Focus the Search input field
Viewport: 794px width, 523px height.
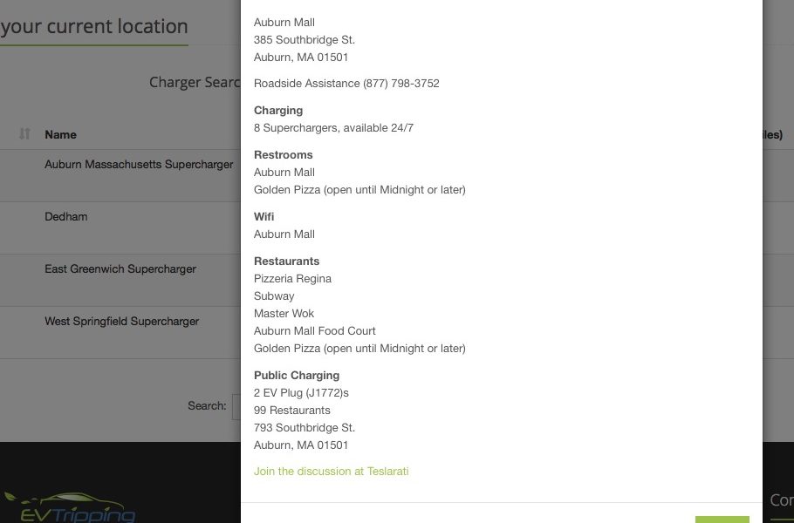click(236, 406)
